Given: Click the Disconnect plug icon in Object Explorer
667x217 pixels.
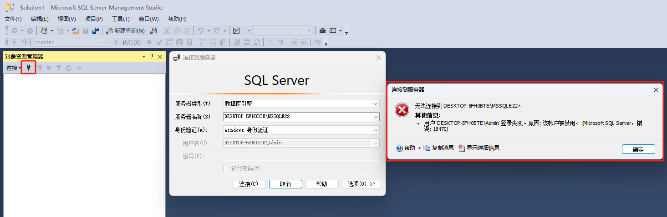Looking at the screenshot, I should tap(39, 68).
